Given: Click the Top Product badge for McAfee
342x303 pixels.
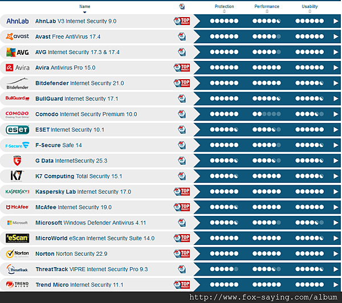Looking at the screenshot, I should tap(182, 207).
